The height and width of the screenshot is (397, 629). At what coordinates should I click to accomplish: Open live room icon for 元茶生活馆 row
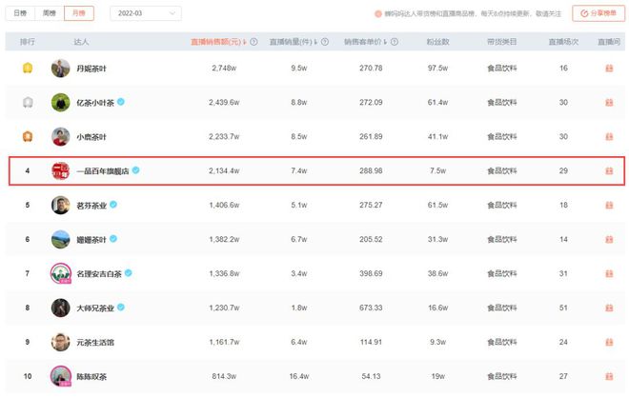pyautogui.click(x=609, y=342)
